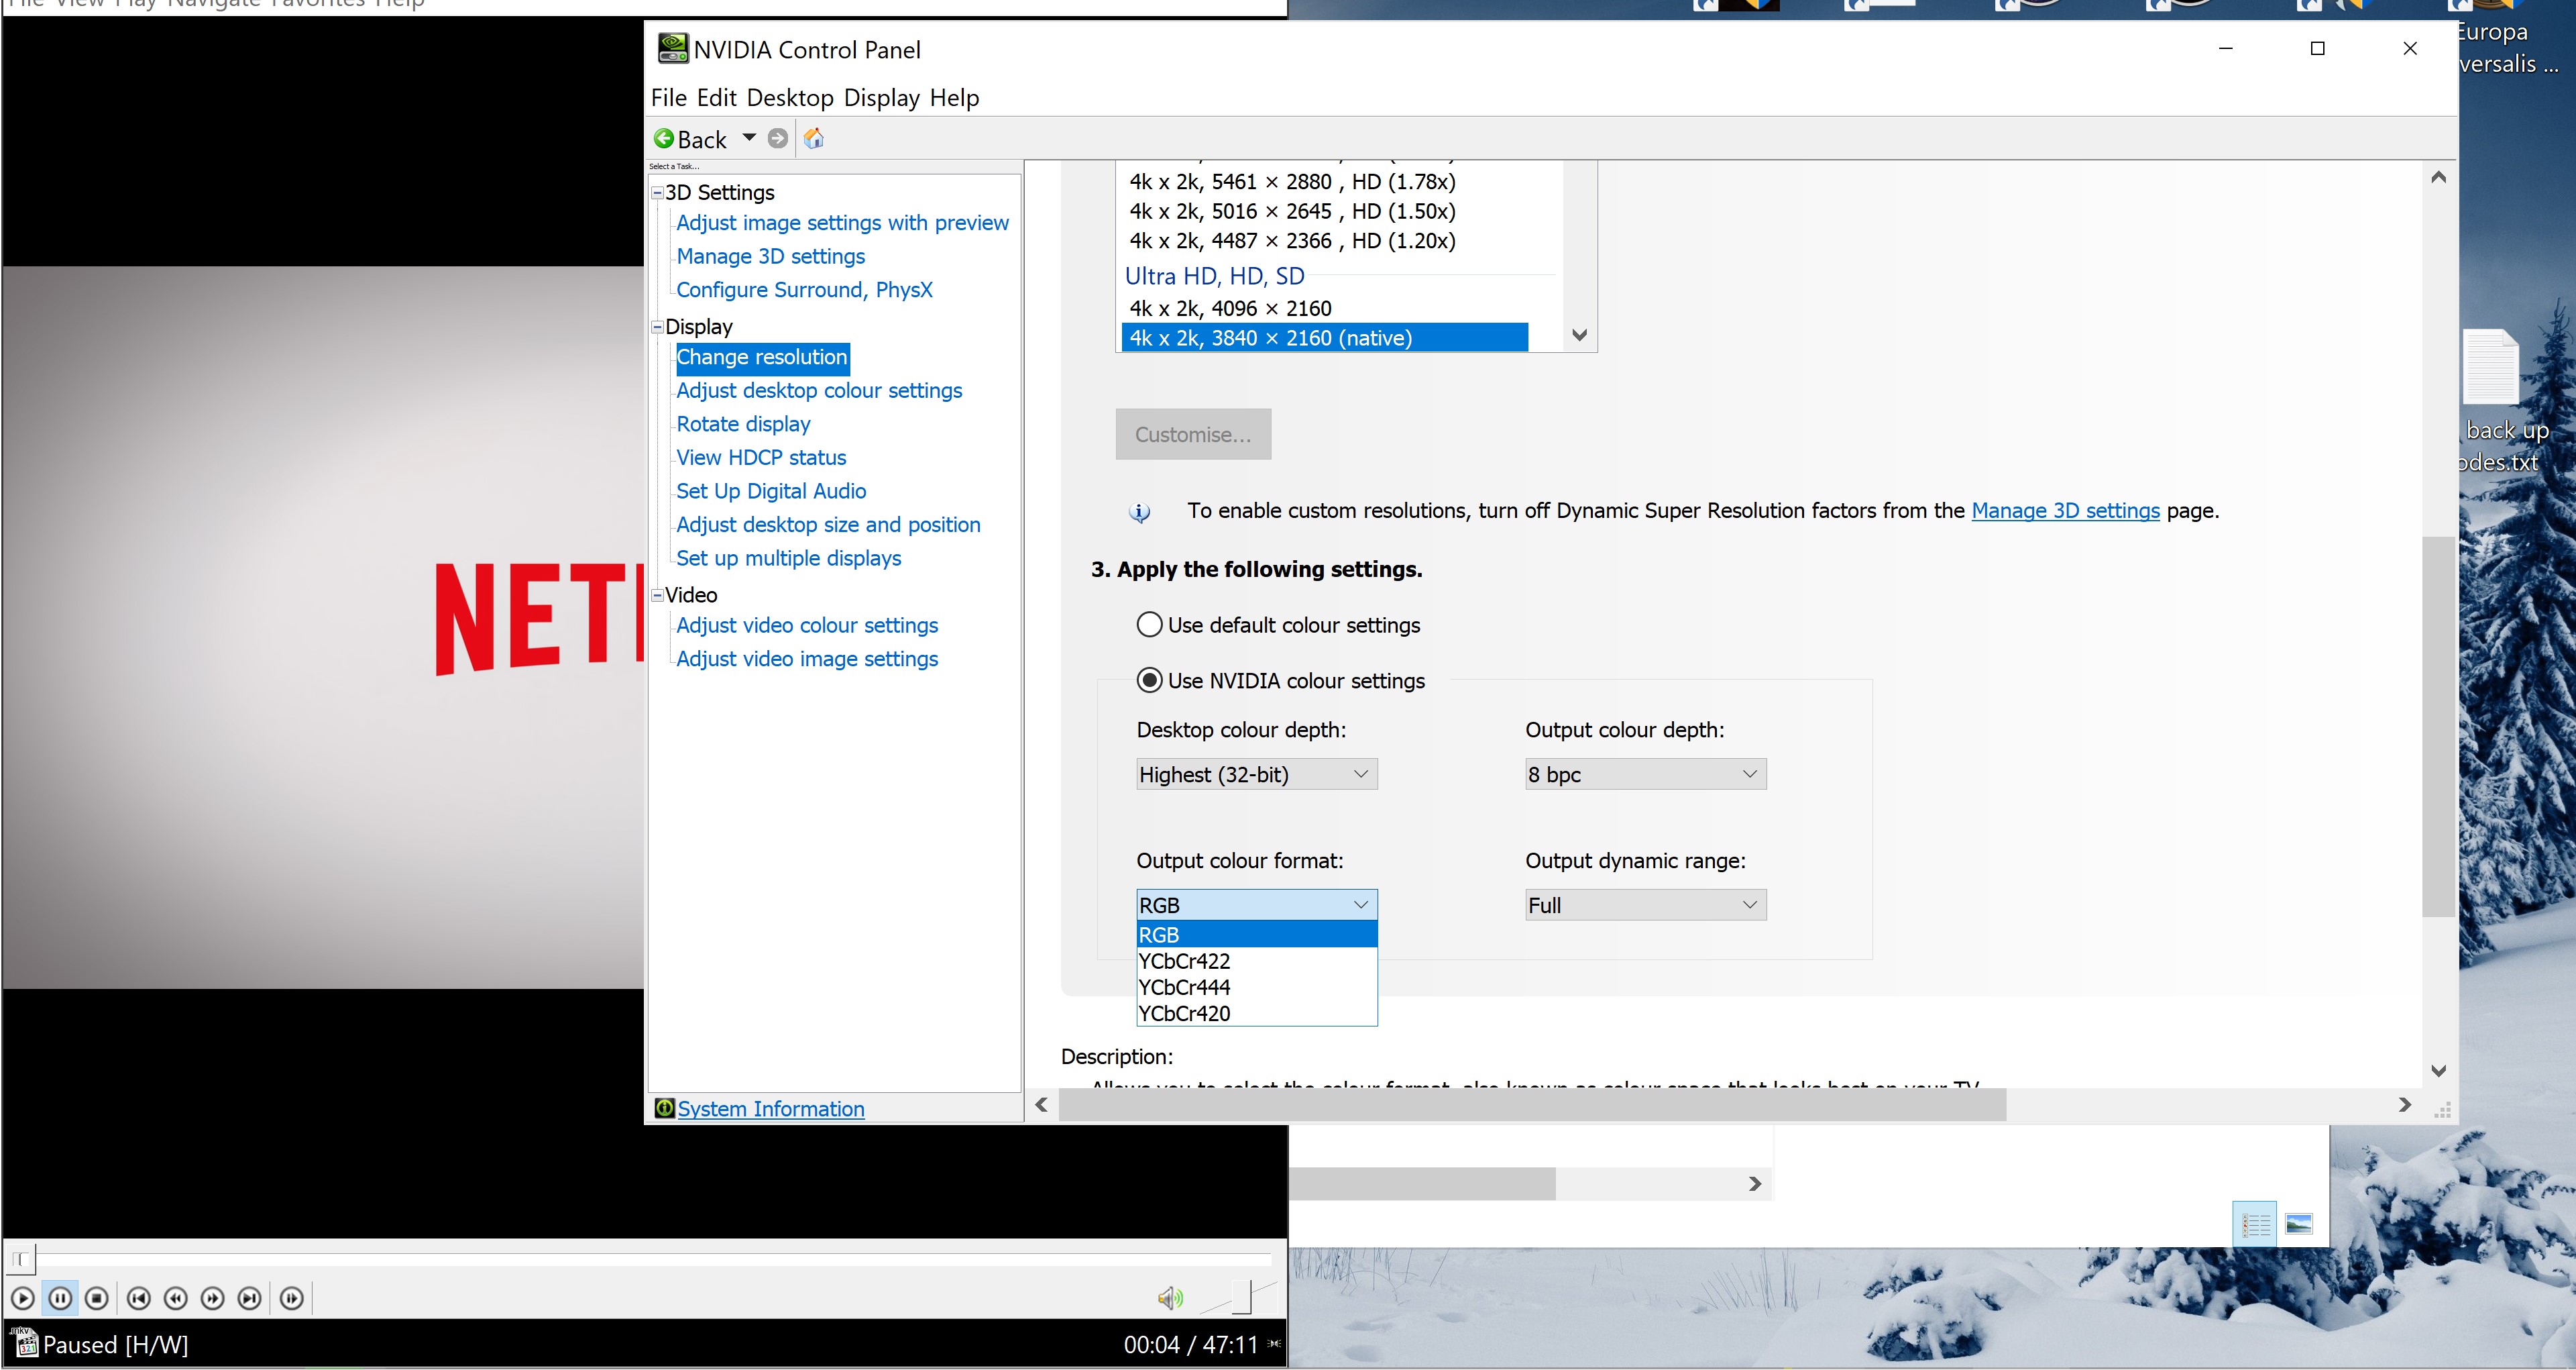Select Use NVIDIA colour settings radio
This screenshot has width=2576, height=1370.
[x=1150, y=680]
